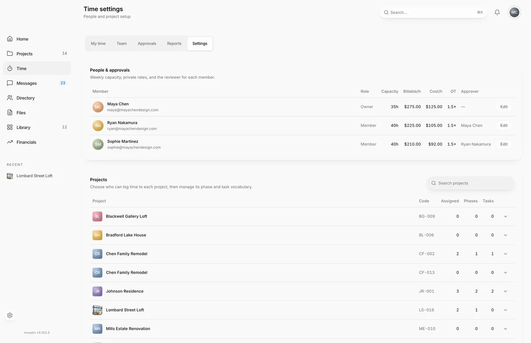Click the Johnson Residence project name

click(x=125, y=291)
